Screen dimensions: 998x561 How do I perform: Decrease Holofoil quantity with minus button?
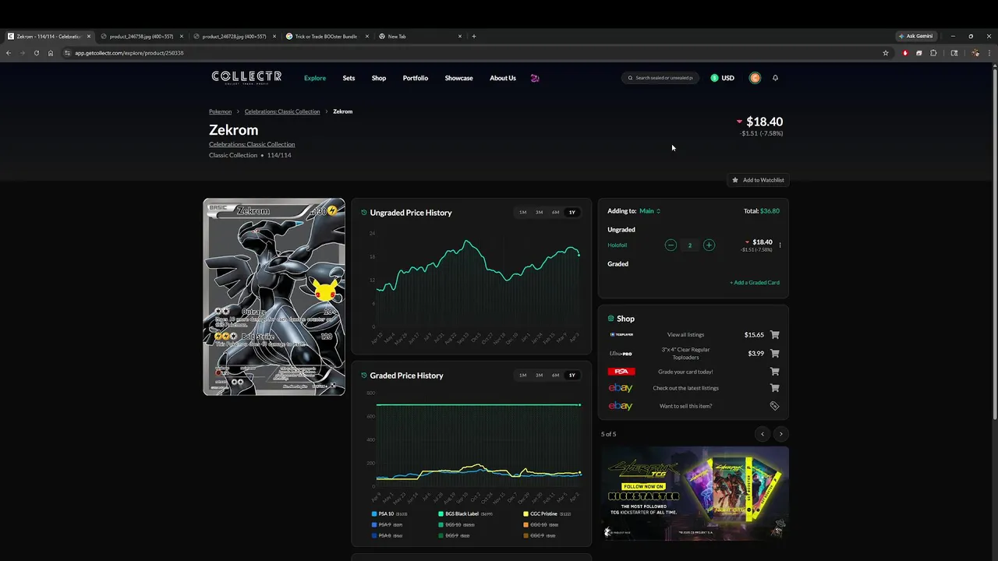click(671, 245)
